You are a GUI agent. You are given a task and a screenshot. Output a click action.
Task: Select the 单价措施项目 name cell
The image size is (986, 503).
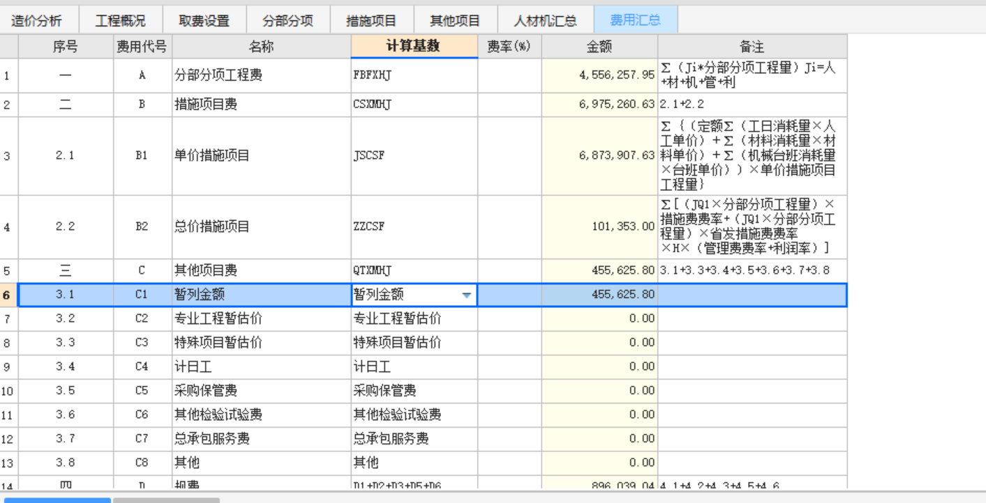[262, 156]
